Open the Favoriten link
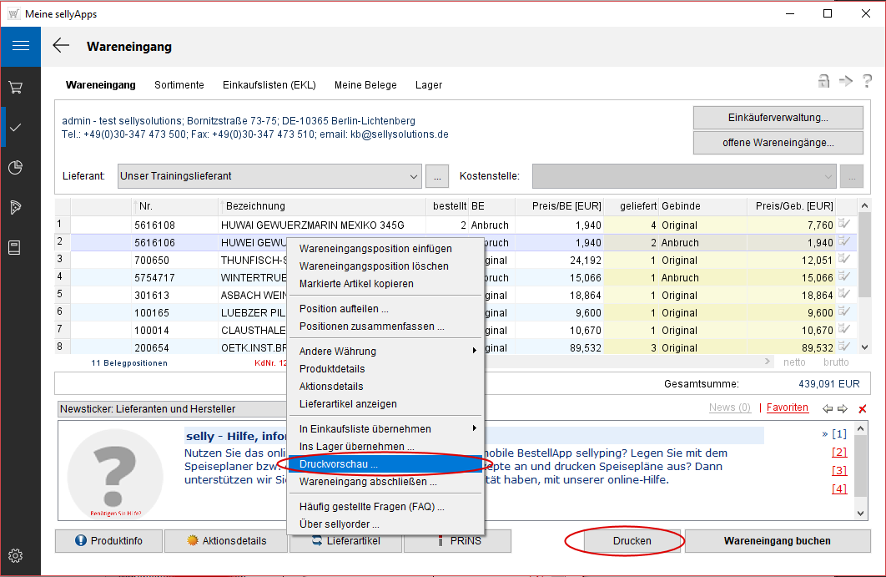886x577 pixels. (x=787, y=407)
